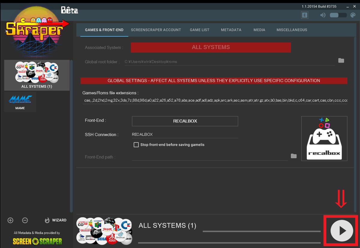Launch the WIZARD
The height and width of the screenshot is (248, 360).
(x=56, y=220)
